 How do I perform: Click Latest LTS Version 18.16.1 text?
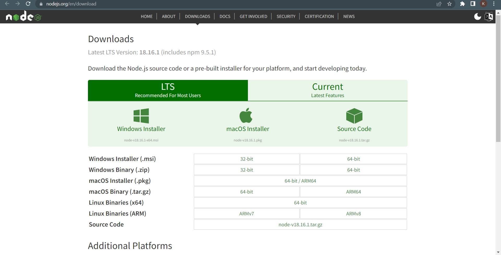coord(152,52)
